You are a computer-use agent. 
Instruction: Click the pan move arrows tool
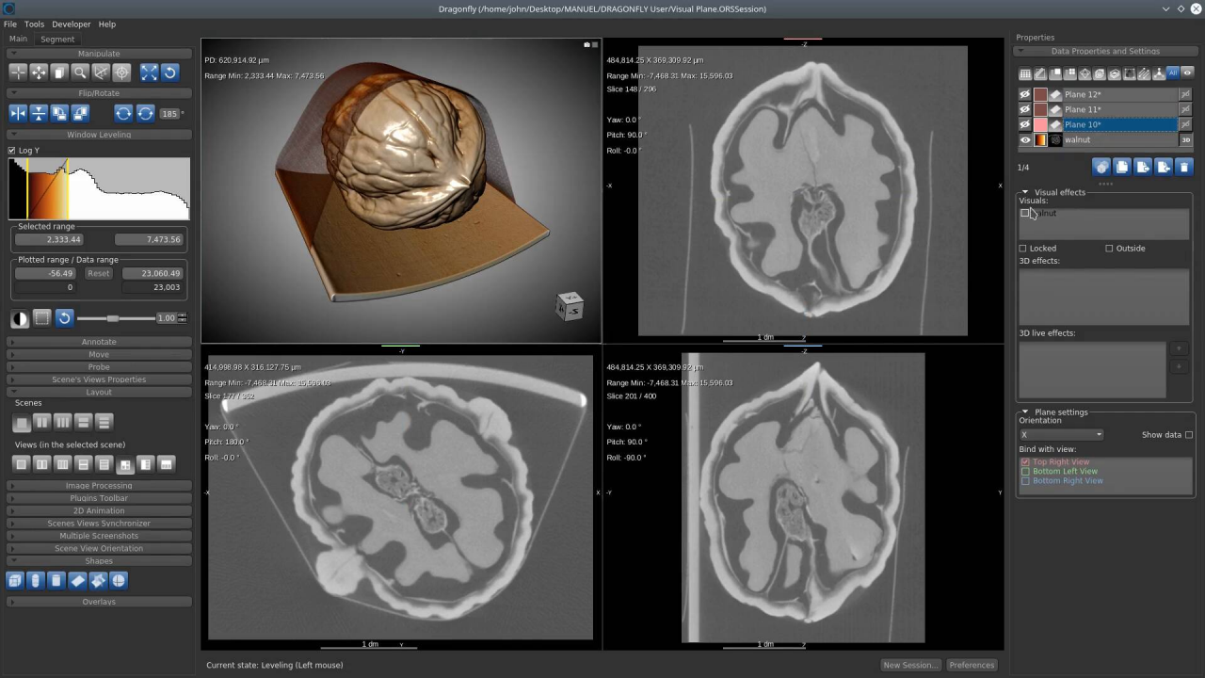39,73
